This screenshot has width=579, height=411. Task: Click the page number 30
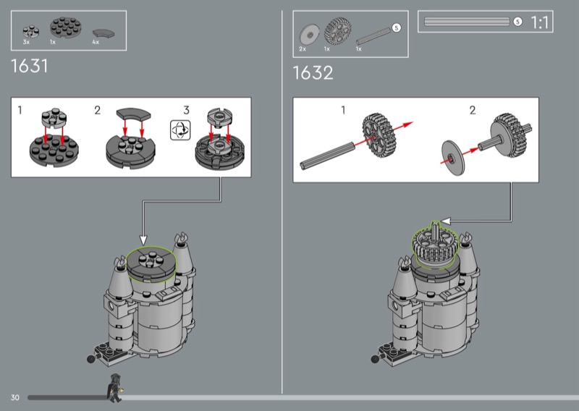[14, 398]
